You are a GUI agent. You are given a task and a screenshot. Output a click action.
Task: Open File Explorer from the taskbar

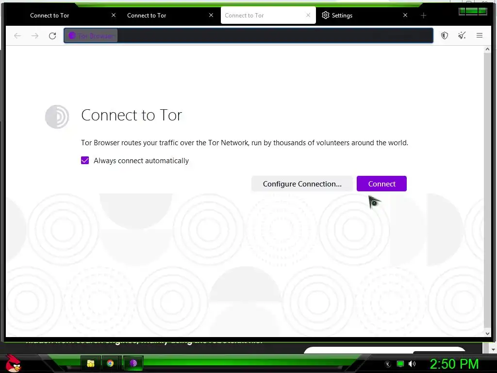[x=91, y=363]
